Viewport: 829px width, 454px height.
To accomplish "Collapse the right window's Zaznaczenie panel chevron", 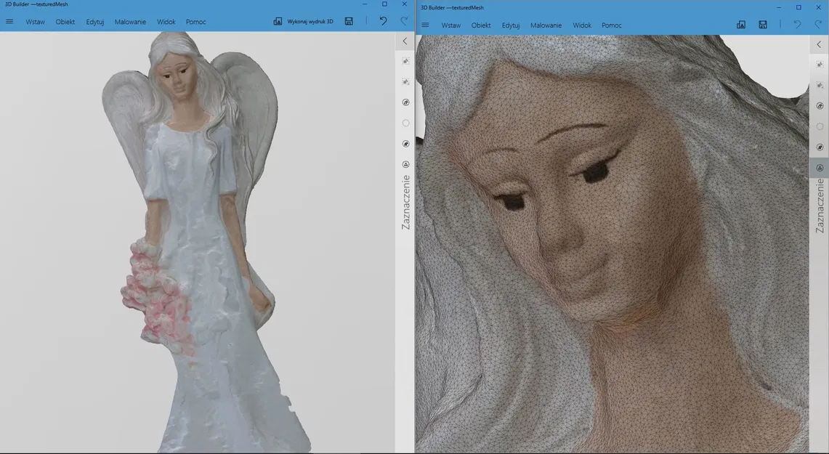I will click(x=820, y=44).
